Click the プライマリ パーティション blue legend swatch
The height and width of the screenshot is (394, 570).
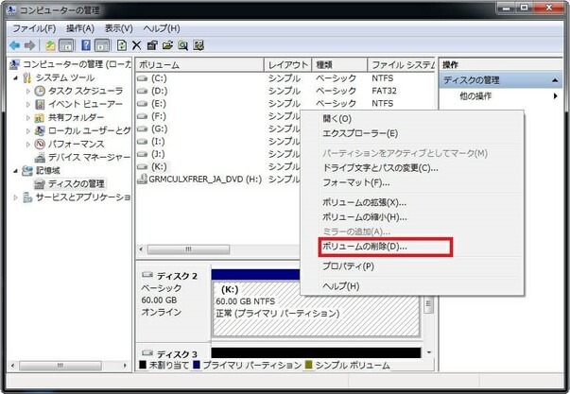coord(197,365)
